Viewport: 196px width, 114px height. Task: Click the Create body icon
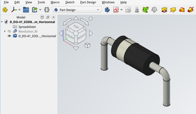click(x=107, y=10)
